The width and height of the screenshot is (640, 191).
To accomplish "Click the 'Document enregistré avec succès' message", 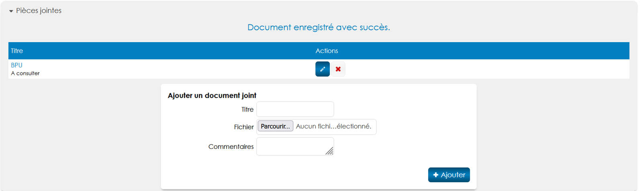I will 318,27.
